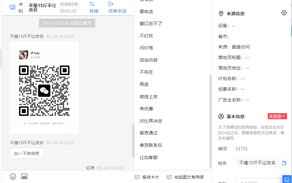This screenshot has height=183, width=292.
Task: Click the 转接 link text
Action: point(94,11)
